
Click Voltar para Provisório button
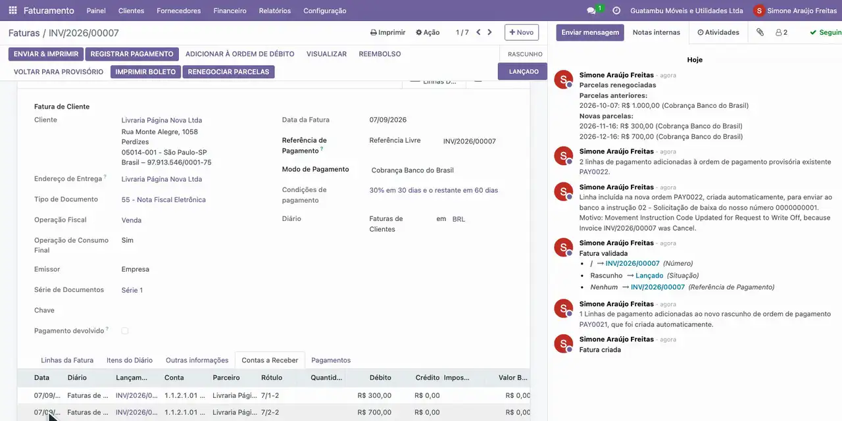pyautogui.click(x=59, y=72)
